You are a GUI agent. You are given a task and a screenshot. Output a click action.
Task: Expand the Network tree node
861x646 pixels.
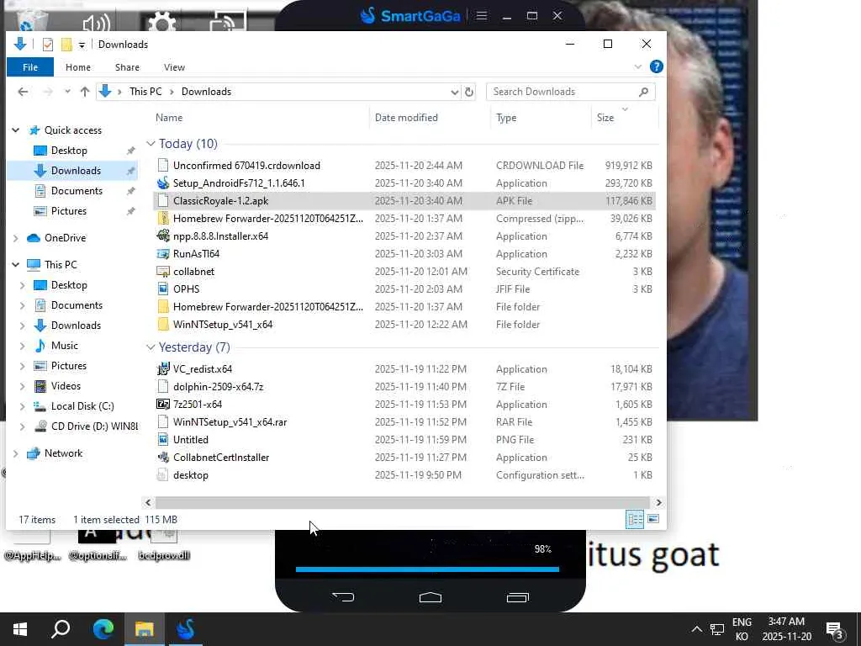(x=16, y=453)
